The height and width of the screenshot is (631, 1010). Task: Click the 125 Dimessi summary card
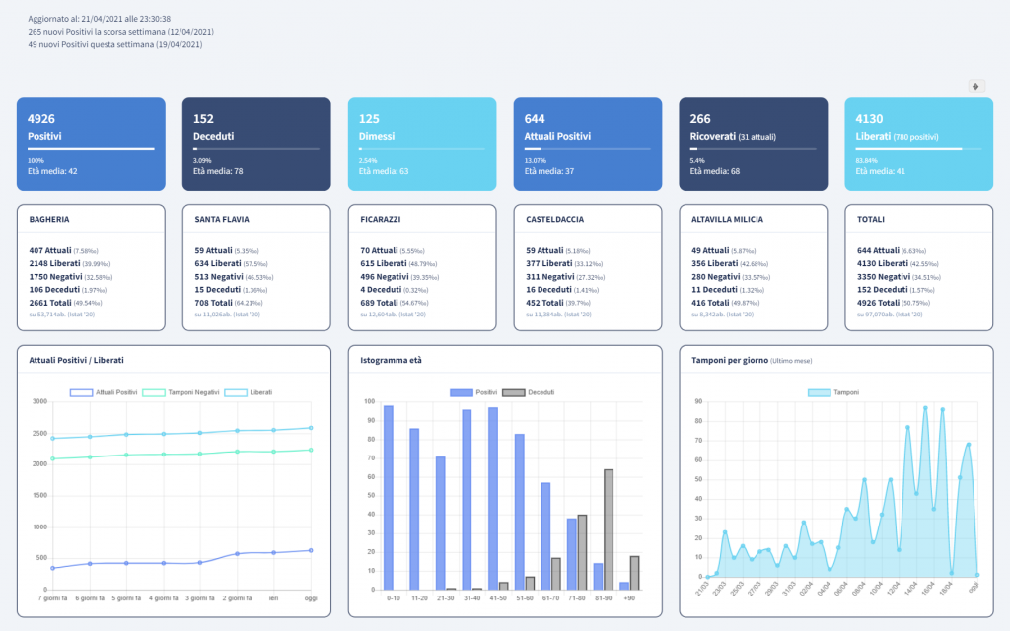pyautogui.click(x=422, y=143)
